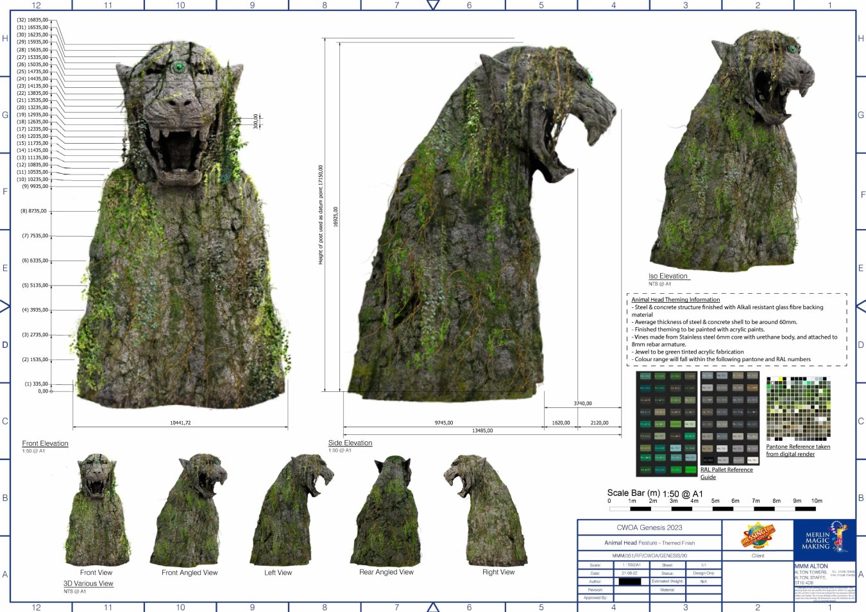Click the sheet value '1/1'
866x612 pixels.
click(x=703, y=565)
